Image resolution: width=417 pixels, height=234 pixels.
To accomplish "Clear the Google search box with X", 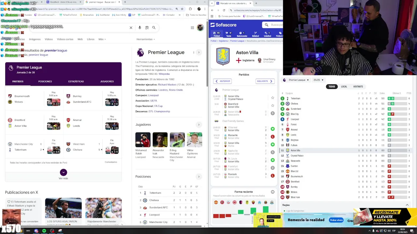I will coord(131,28).
